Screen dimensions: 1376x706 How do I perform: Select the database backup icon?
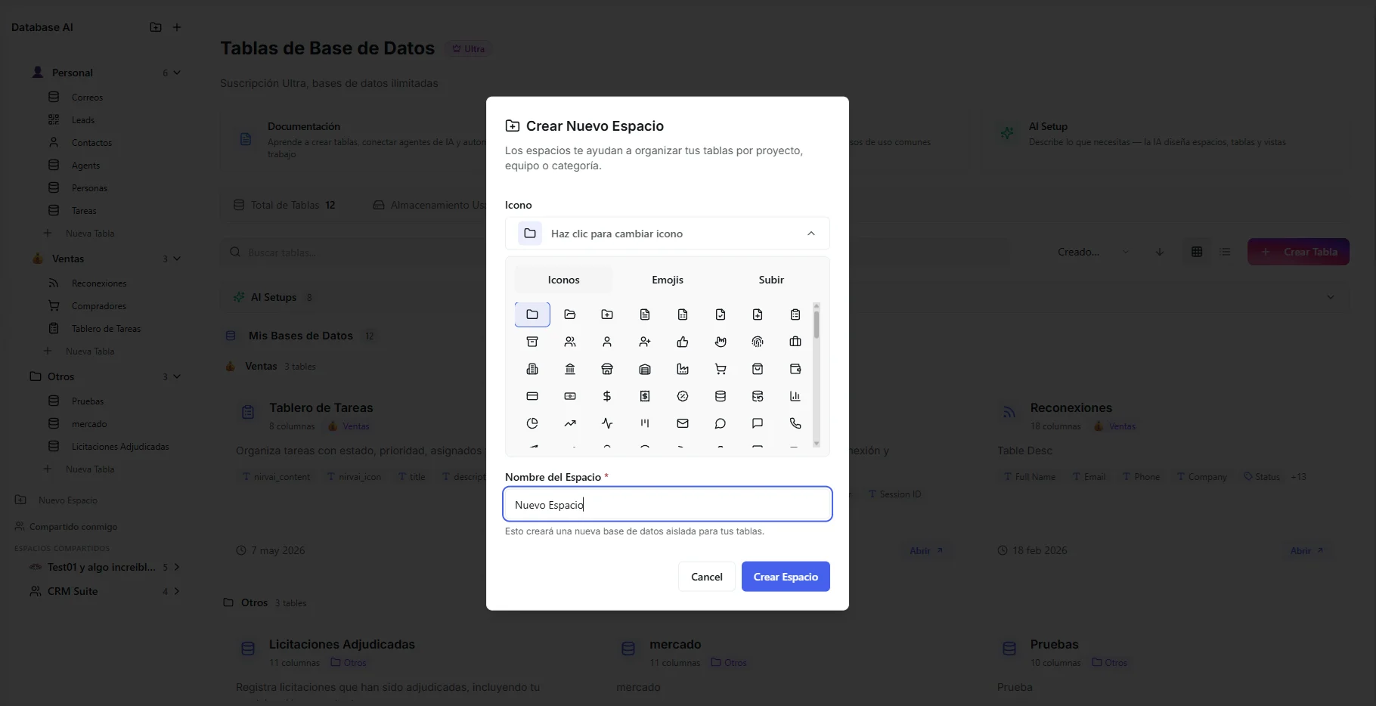758,396
